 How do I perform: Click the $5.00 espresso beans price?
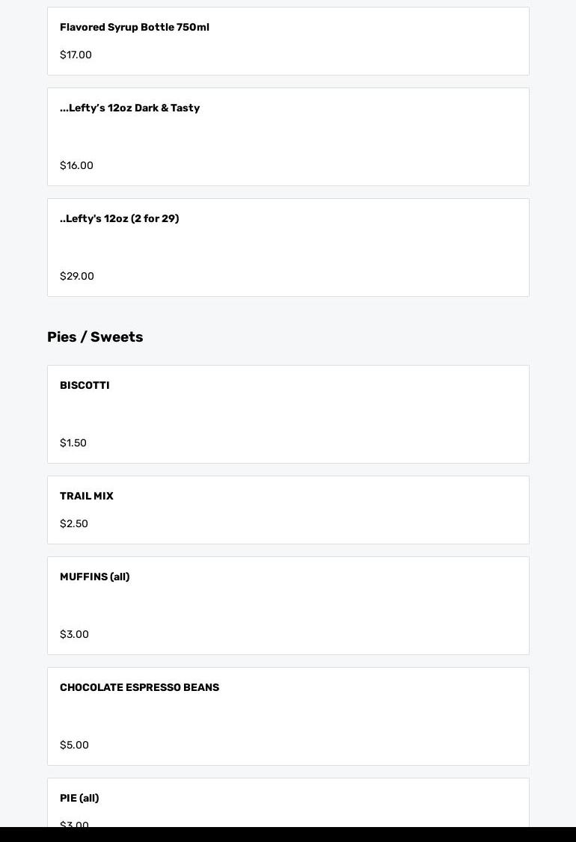pos(74,746)
